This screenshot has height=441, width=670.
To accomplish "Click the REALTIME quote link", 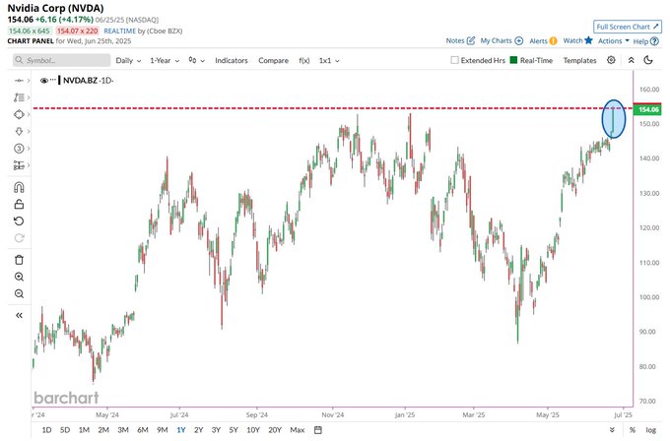I will coord(119,31).
